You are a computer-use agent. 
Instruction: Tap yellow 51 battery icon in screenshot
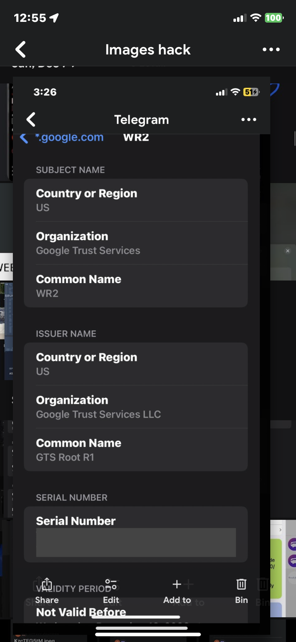pyautogui.click(x=251, y=92)
